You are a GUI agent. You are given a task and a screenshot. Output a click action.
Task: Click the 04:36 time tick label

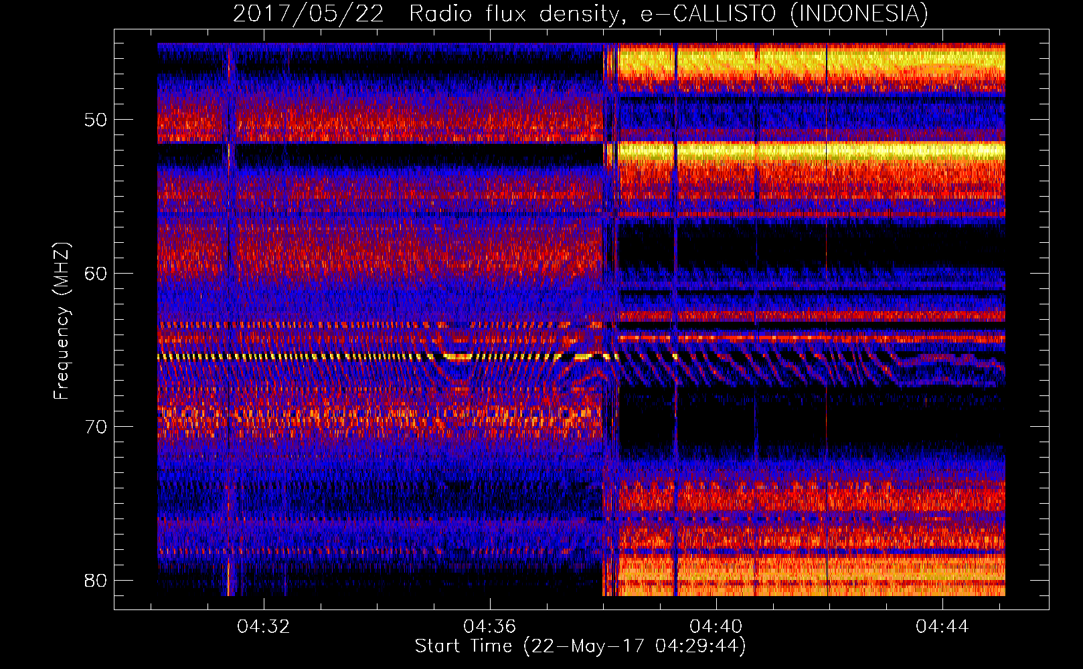490,627
